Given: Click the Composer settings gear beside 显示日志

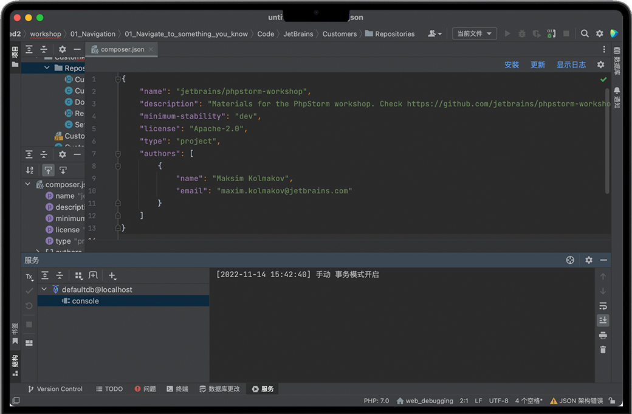Looking at the screenshot, I should pos(600,64).
